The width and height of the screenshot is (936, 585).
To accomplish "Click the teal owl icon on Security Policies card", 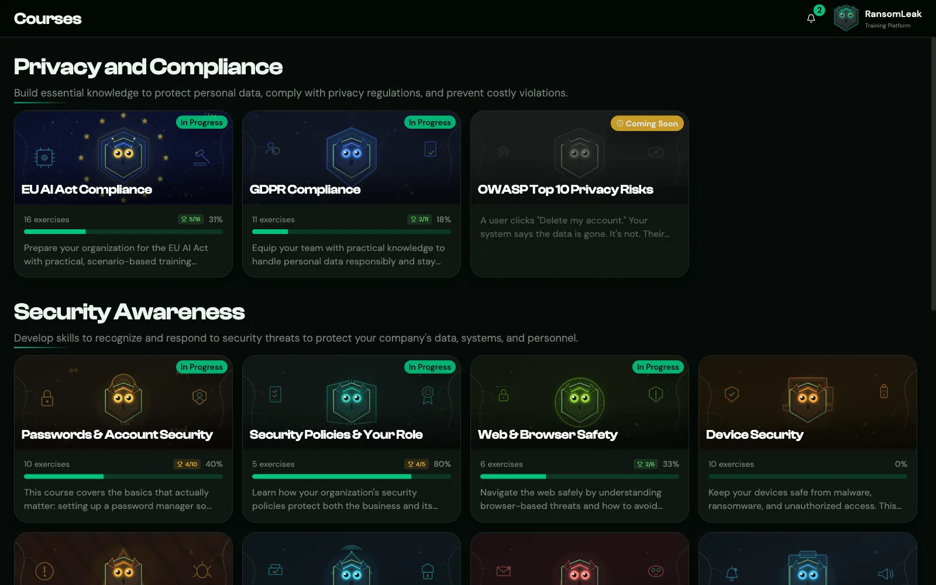I will tap(352, 401).
